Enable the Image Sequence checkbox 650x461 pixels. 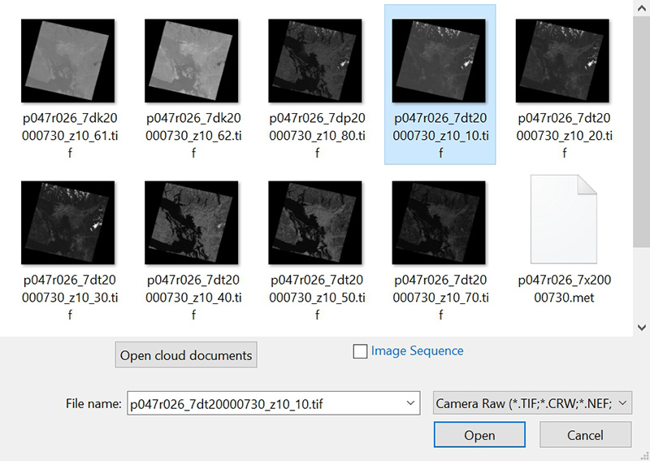360,351
